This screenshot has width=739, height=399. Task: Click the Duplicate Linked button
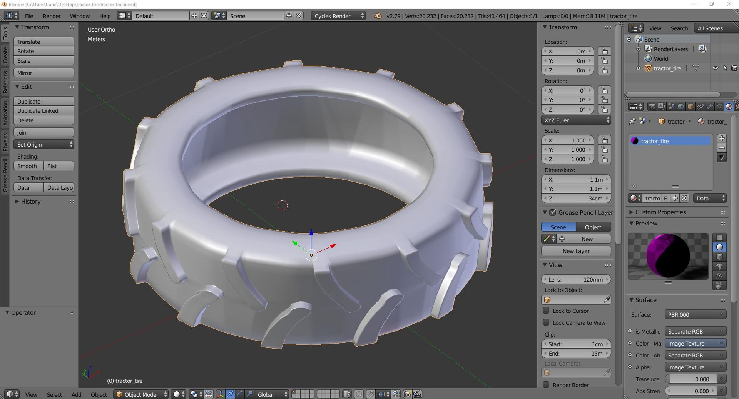tap(44, 110)
